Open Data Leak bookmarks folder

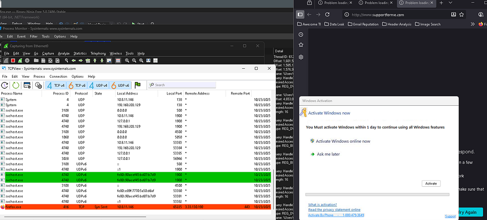(x=334, y=24)
